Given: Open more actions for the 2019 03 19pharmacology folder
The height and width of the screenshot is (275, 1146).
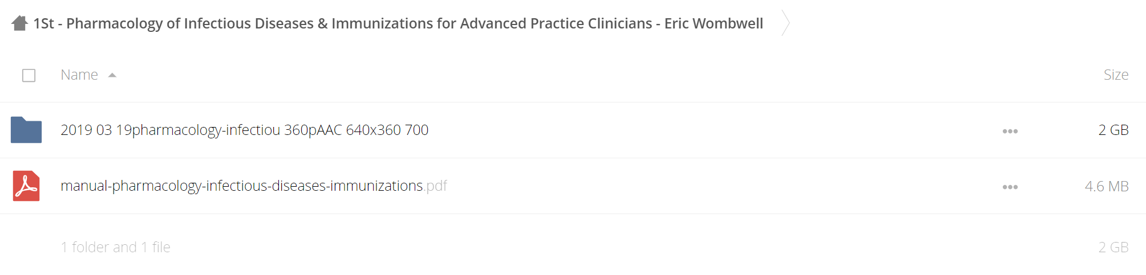Looking at the screenshot, I should [x=1010, y=131].
